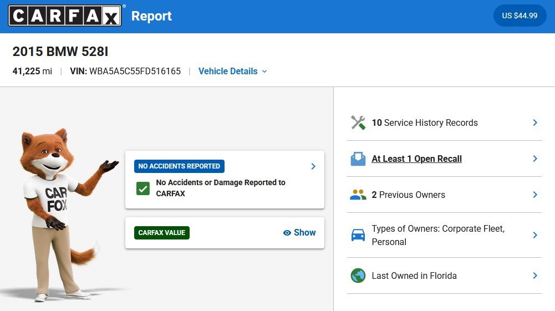The image size is (555, 311).
Task: Expand the Vehicle Details dropdown
Action: click(x=232, y=71)
